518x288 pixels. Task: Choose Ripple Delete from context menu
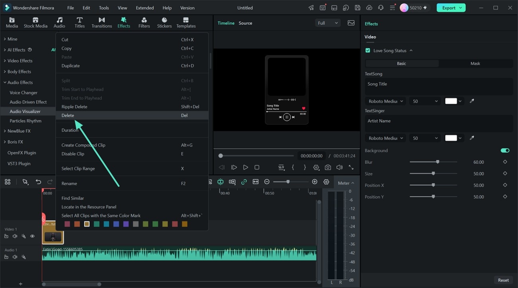pos(132,107)
